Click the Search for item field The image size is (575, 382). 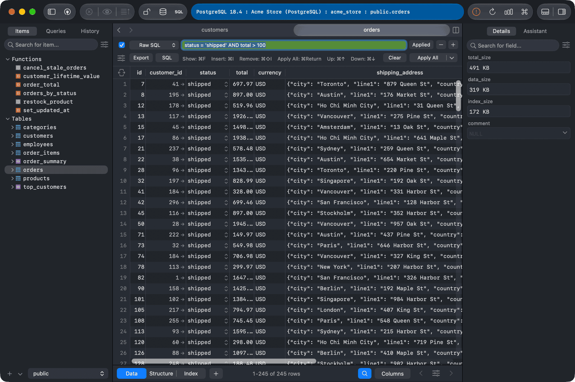click(x=51, y=44)
